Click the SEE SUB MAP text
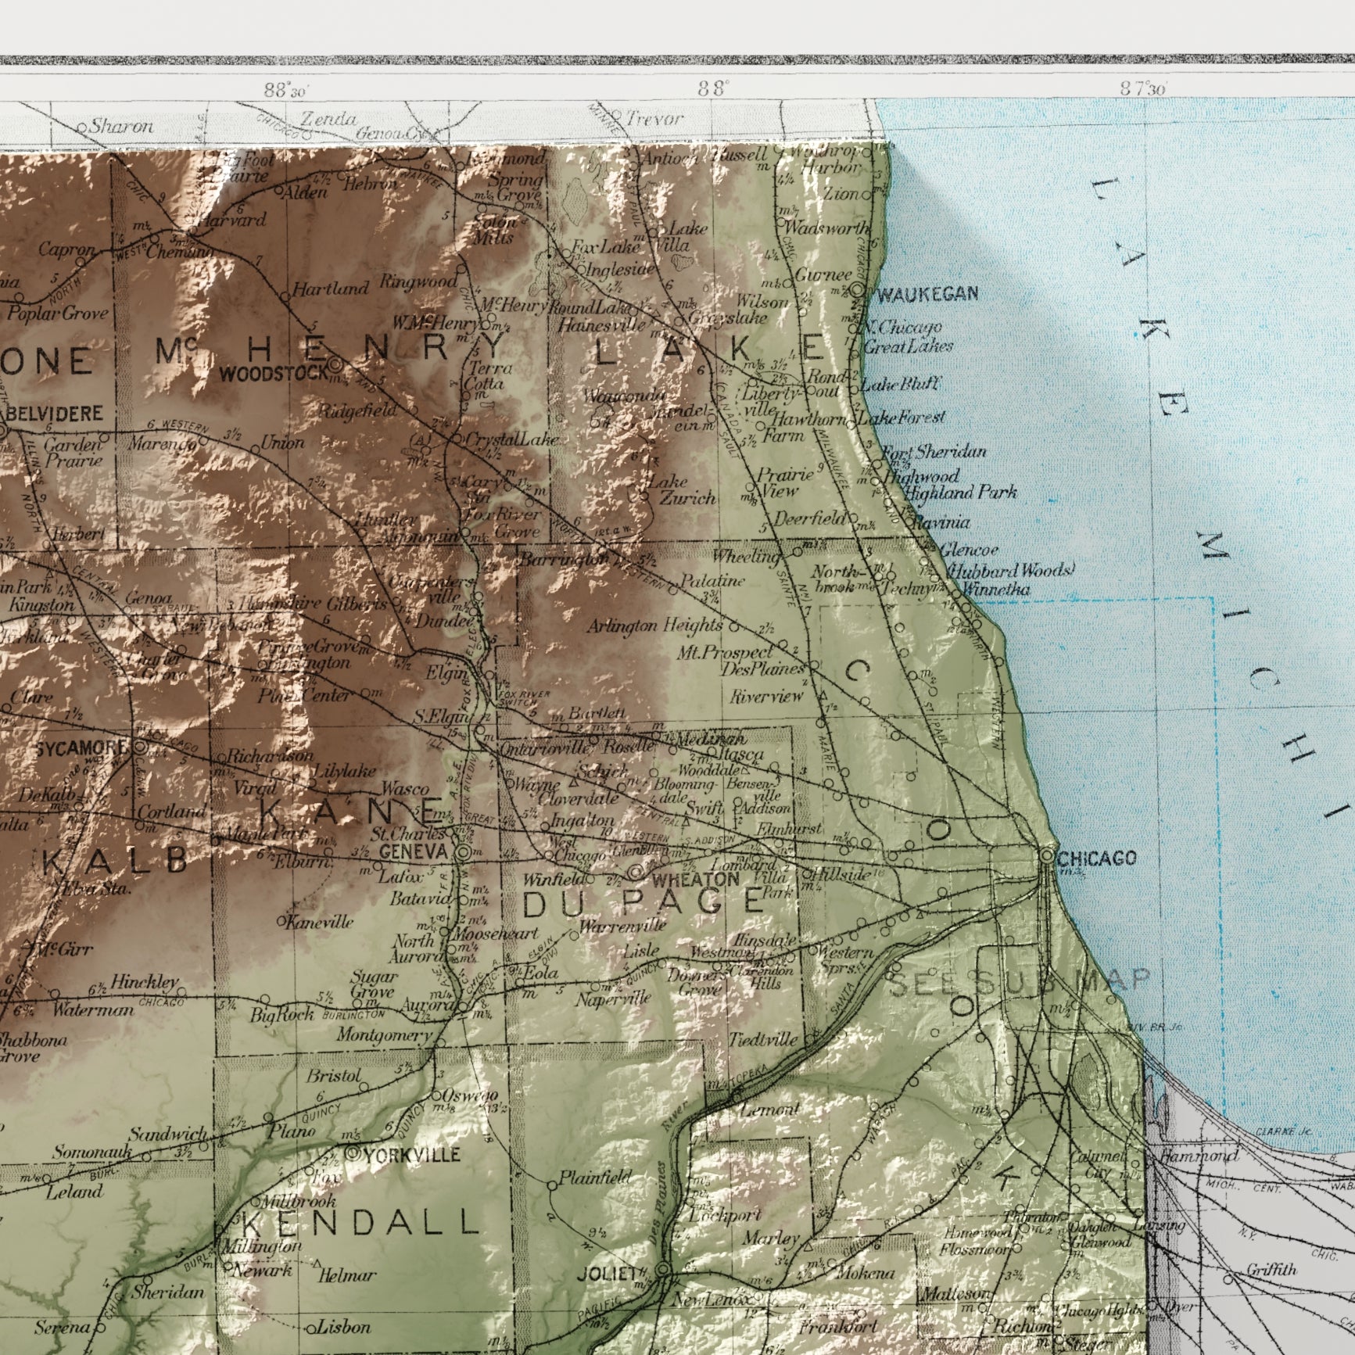 (1020, 983)
